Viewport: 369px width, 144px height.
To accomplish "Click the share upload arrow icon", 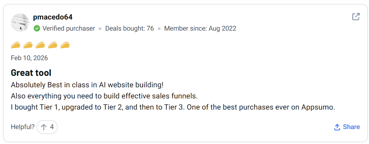I will [x=337, y=127].
